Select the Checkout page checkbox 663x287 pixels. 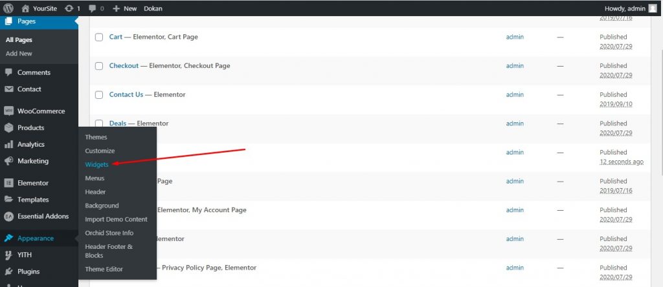99,66
